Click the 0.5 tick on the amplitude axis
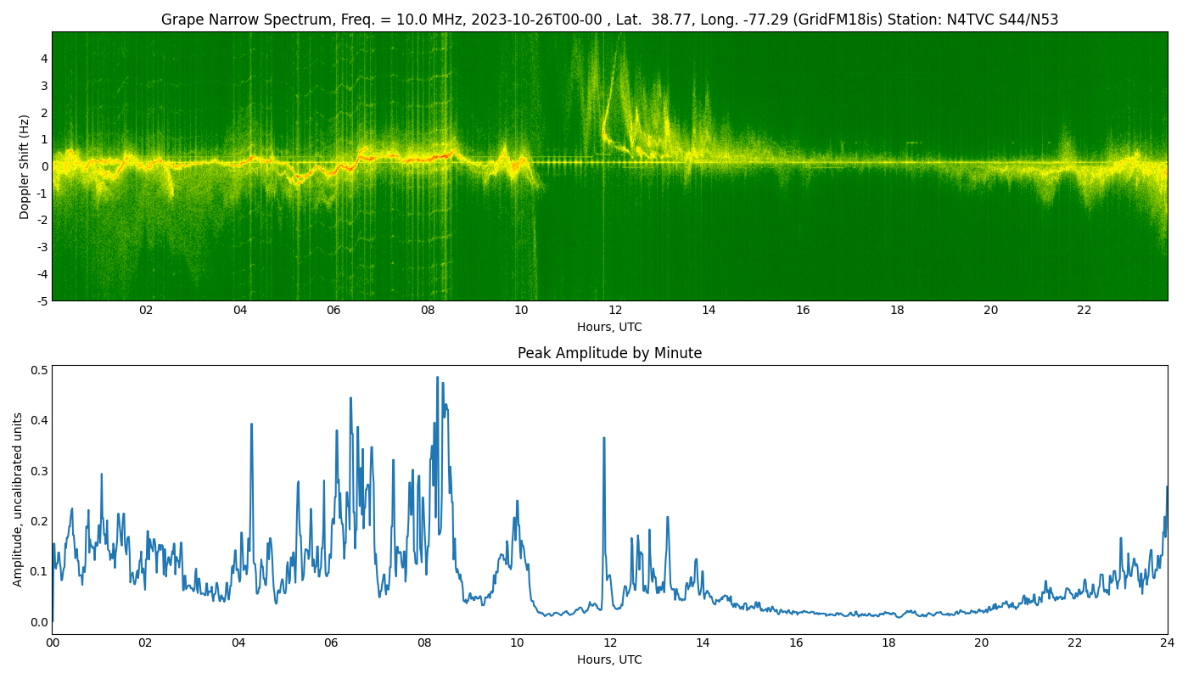Viewport: 1188px width, 679px height. click(39, 368)
